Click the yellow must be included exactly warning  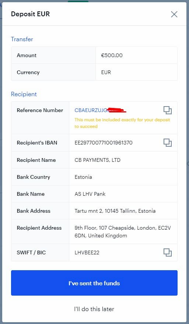coord(122,123)
